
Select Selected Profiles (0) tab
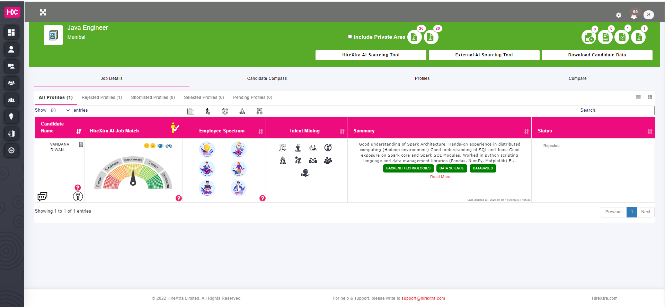[x=204, y=97]
